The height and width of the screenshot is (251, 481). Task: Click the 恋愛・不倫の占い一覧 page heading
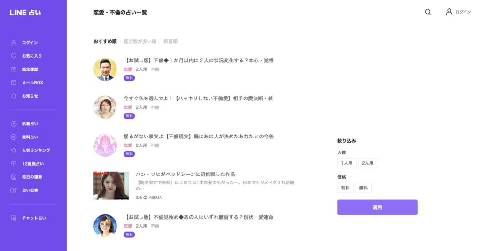click(120, 12)
